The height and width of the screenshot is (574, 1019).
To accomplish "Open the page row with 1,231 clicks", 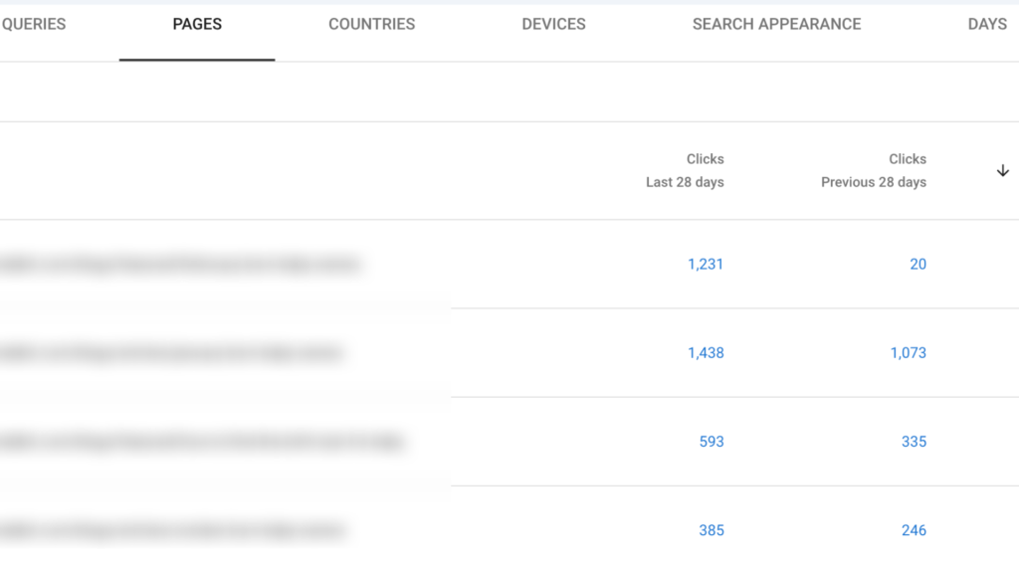I will pyautogui.click(x=179, y=265).
